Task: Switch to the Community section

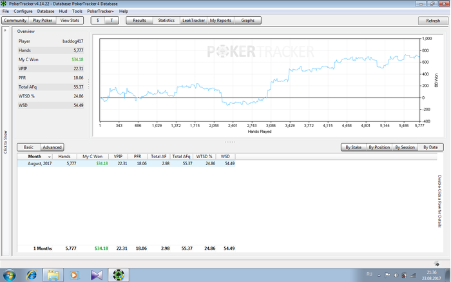Action: pyautogui.click(x=15, y=21)
